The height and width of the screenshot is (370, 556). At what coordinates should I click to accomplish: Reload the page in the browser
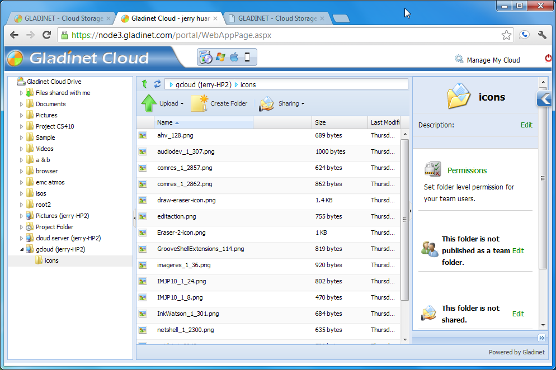(x=46, y=35)
